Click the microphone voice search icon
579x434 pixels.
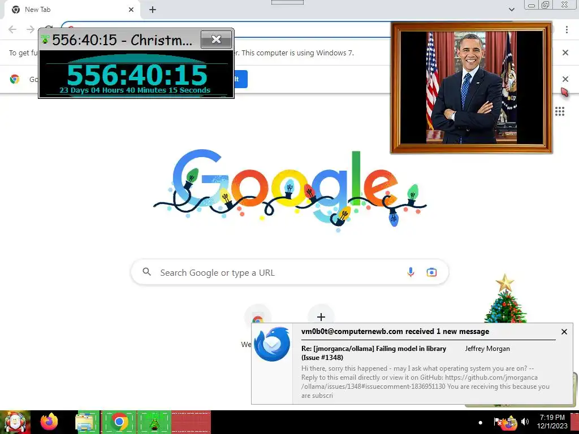[x=411, y=272]
